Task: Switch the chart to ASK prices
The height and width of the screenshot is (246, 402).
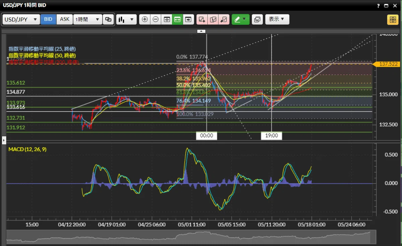Action: click(64, 19)
